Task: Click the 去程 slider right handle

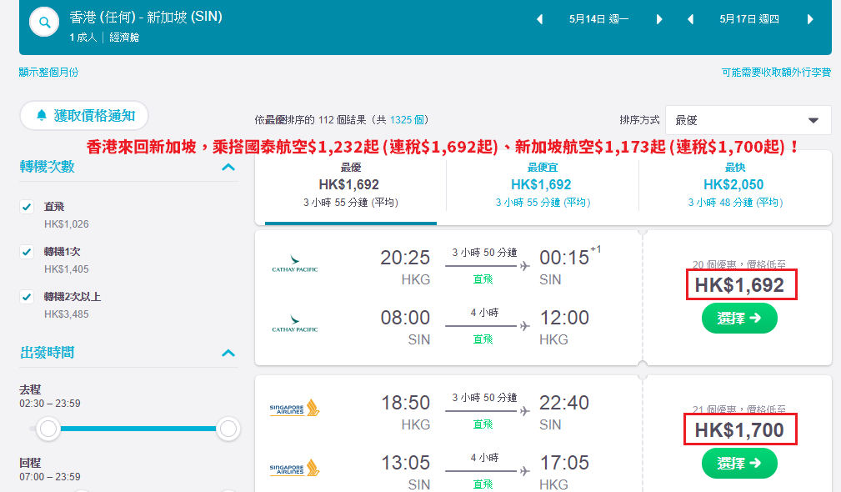Action: pos(228,429)
